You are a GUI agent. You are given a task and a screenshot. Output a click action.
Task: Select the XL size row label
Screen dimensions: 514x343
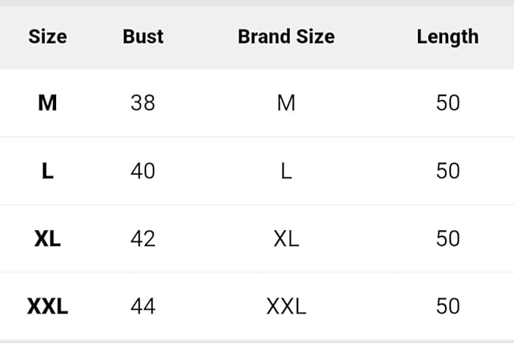pyautogui.click(x=48, y=239)
